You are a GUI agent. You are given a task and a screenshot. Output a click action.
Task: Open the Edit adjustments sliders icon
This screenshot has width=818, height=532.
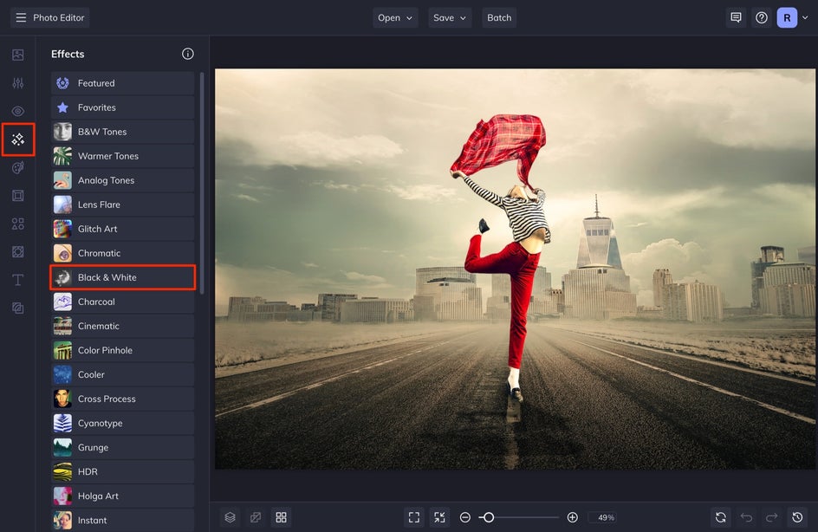tap(17, 83)
